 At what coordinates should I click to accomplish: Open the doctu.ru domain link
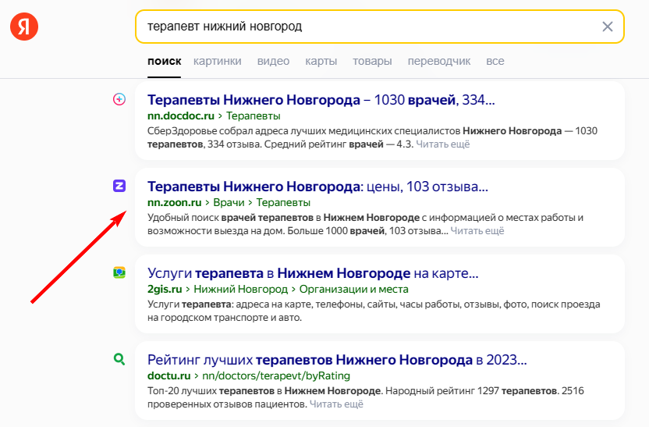click(x=168, y=375)
